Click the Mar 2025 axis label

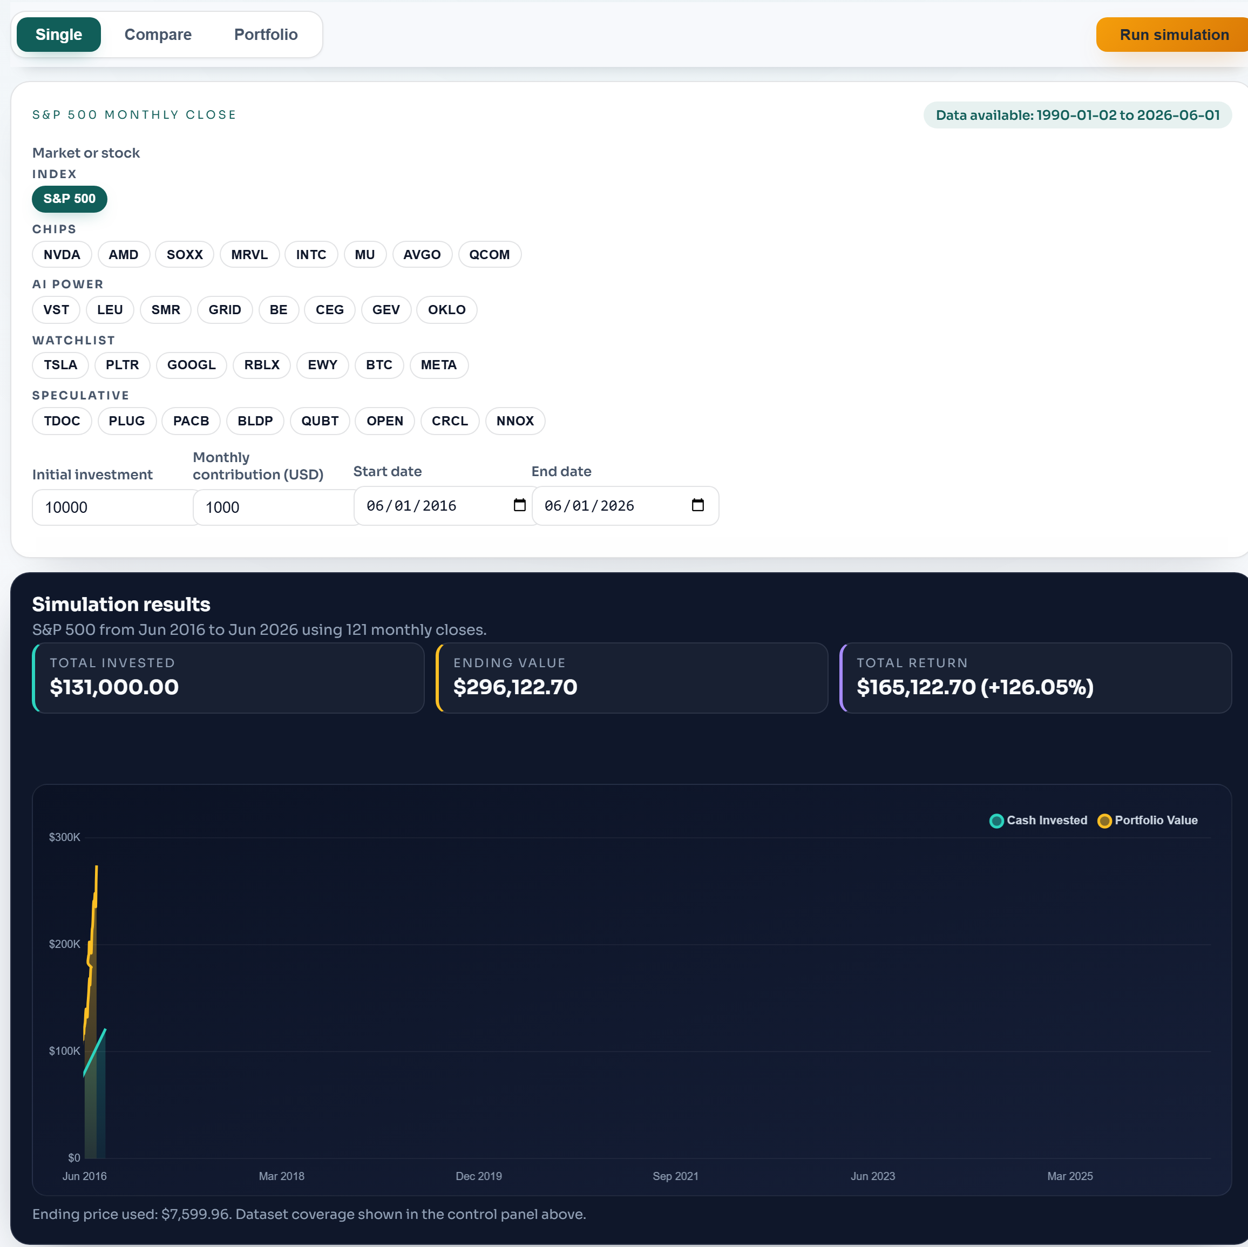1070,1176
